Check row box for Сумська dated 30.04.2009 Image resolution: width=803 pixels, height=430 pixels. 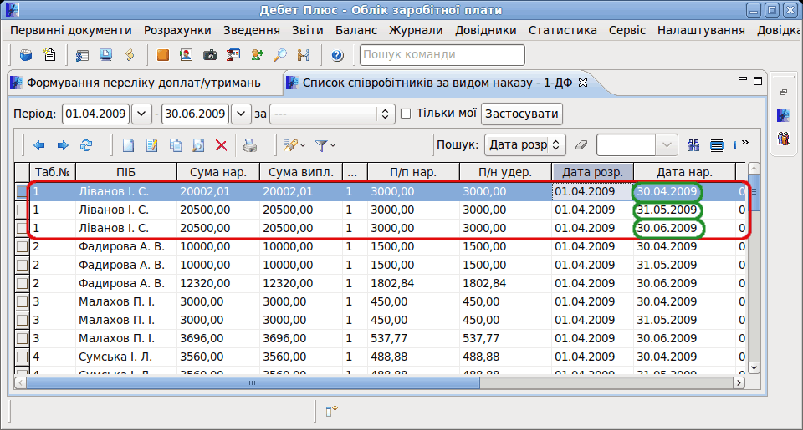(22, 357)
